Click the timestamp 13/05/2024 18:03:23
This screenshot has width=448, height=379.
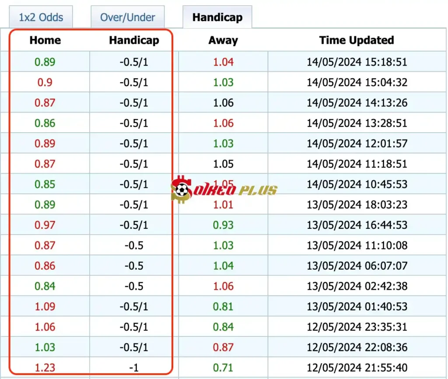pyautogui.click(x=357, y=204)
